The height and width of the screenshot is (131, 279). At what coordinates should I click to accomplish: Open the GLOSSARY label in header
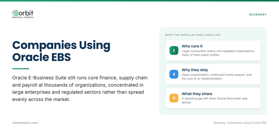pyautogui.click(x=258, y=15)
